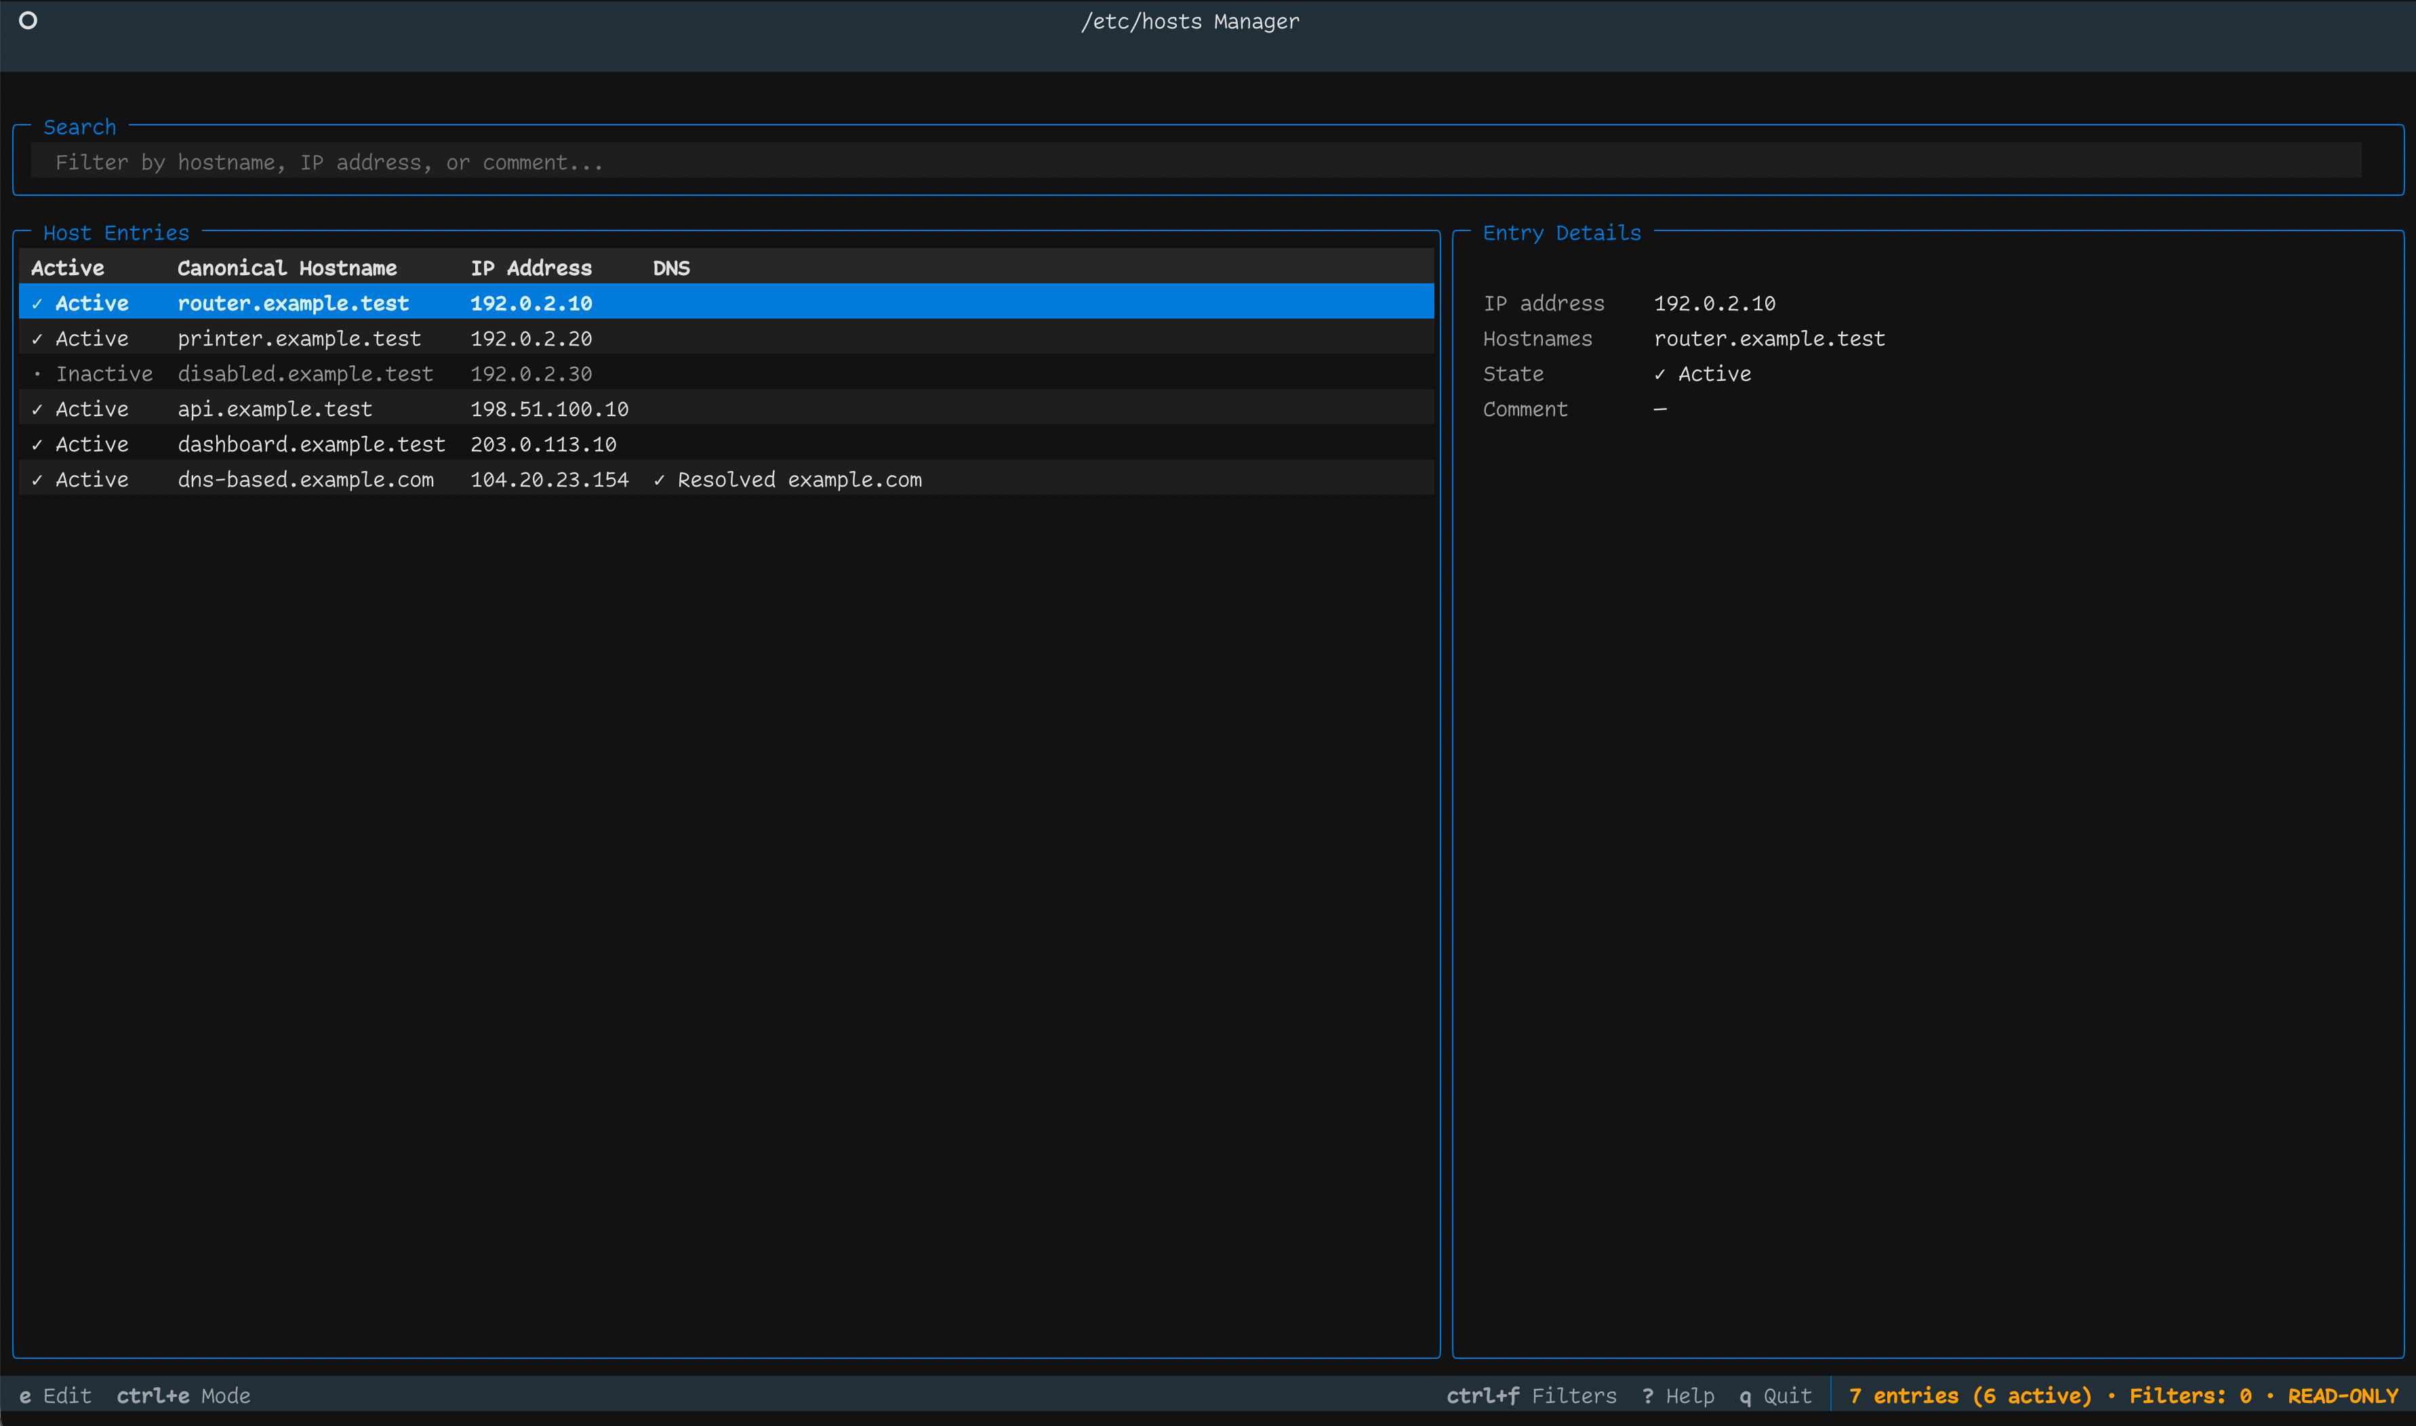Click the Hostnames label in Entry Details
The image size is (2416, 1426).
click(x=1537, y=338)
